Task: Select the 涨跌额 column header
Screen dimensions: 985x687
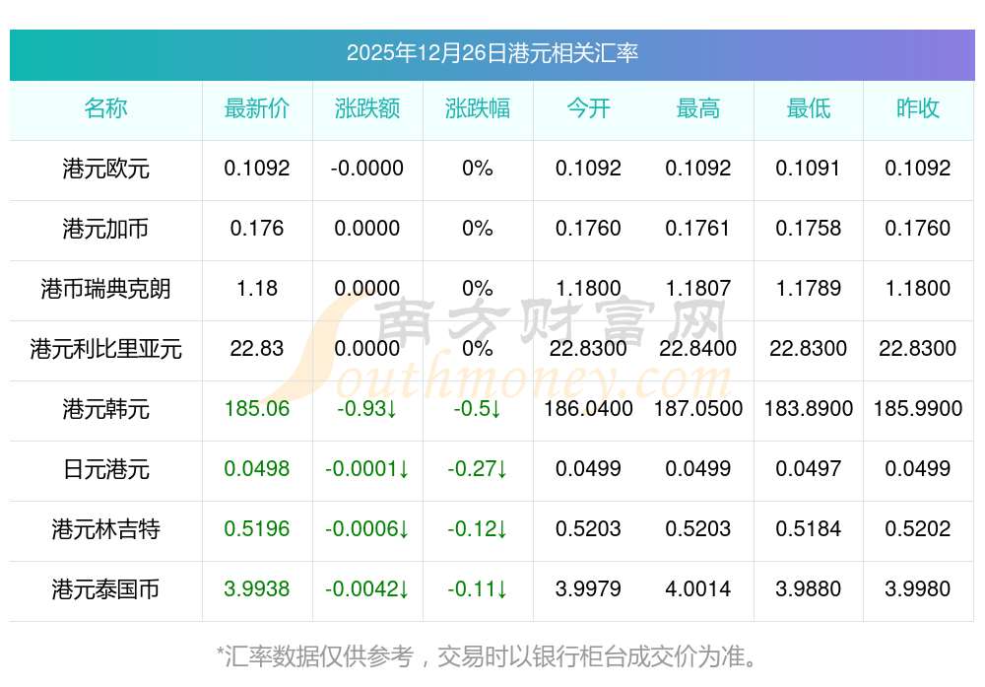Action: [366, 108]
